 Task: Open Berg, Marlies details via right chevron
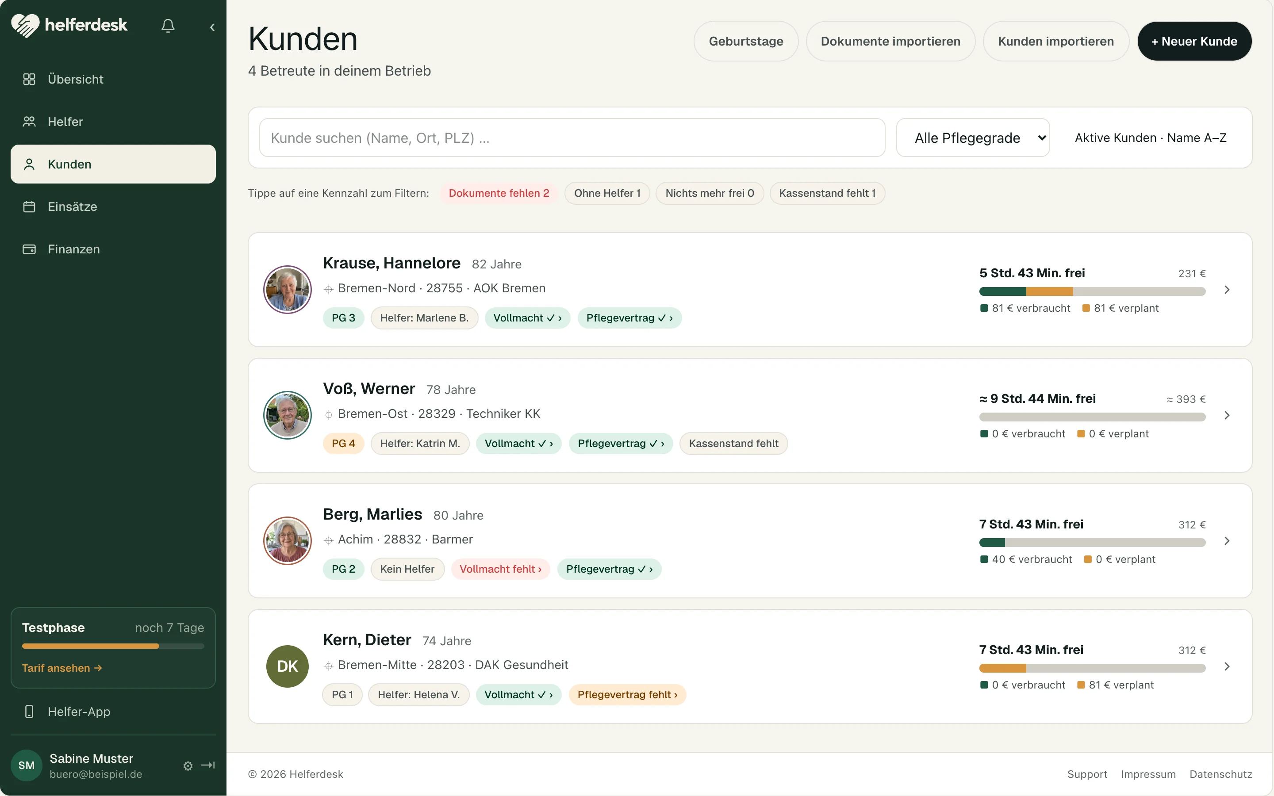click(x=1227, y=541)
